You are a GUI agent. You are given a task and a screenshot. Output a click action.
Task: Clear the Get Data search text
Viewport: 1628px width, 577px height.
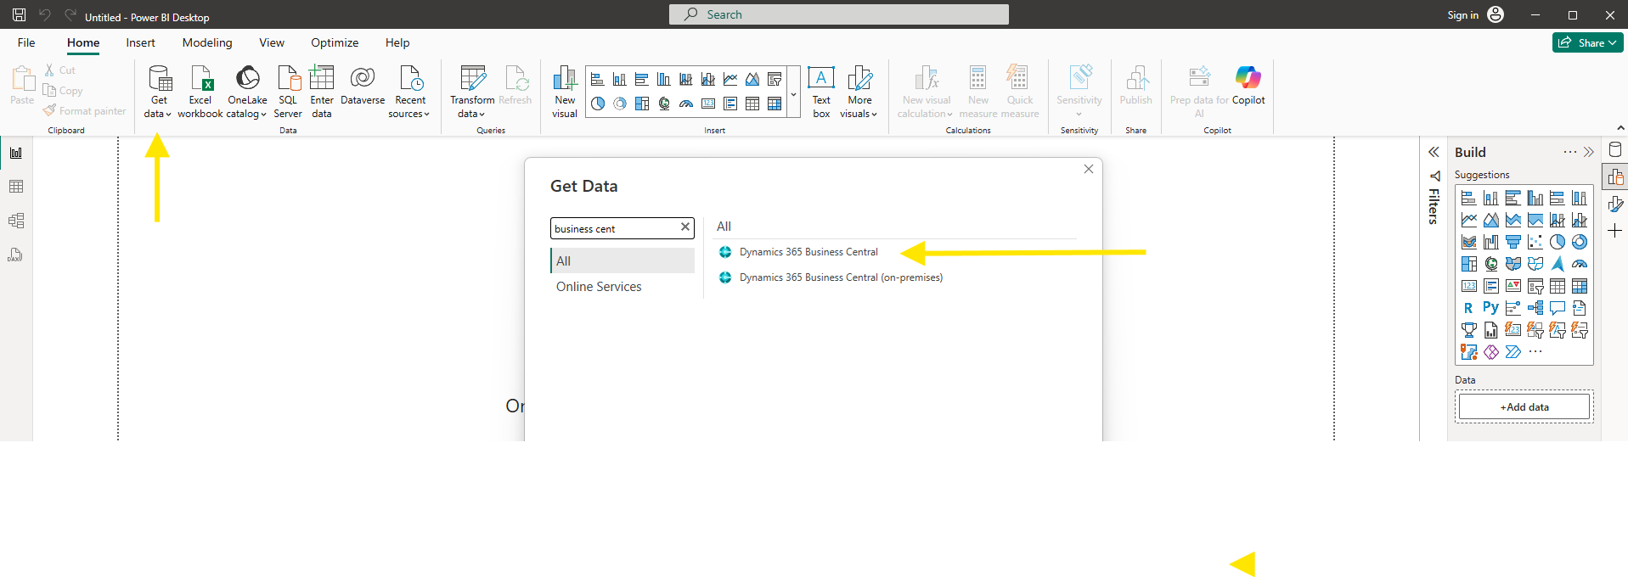pyautogui.click(x=684, y=227)
